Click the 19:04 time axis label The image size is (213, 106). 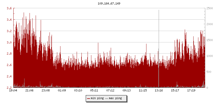tap(13, 91)
